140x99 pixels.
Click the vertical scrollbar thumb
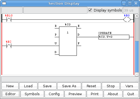tap(137, 57)
